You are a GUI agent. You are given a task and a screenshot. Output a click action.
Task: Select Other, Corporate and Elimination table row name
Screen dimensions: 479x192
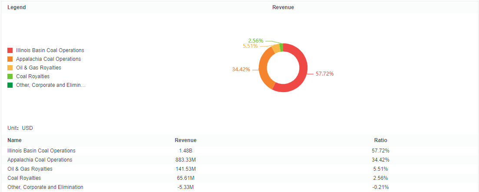(x=45, y=187)
